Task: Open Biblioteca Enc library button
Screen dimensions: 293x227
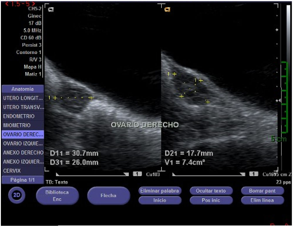Action: [x=57, y=196]
